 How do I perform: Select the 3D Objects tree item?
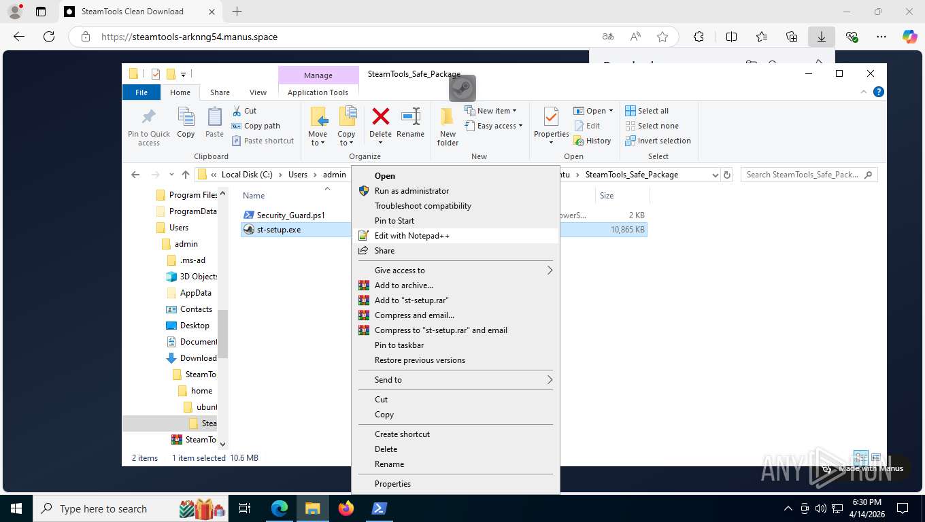(x=192, y=277)
